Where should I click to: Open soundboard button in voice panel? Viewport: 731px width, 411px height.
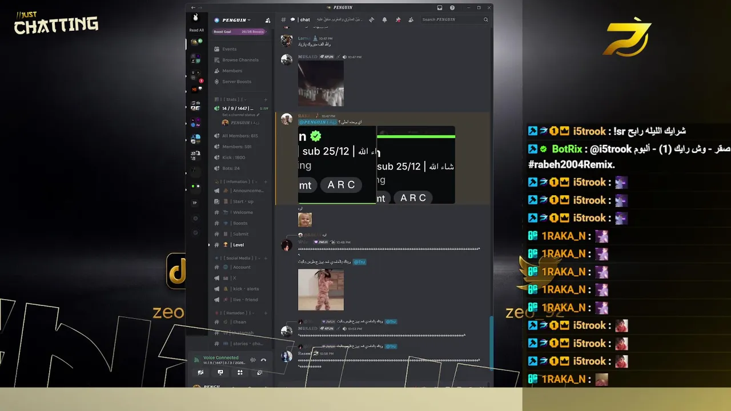tap(260, 372)
